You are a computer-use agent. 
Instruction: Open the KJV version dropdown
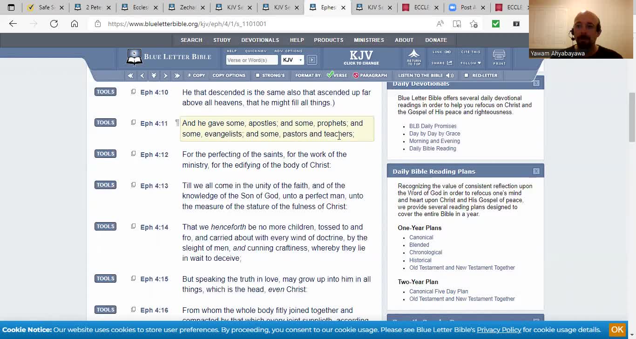click(x=292, y=60)
